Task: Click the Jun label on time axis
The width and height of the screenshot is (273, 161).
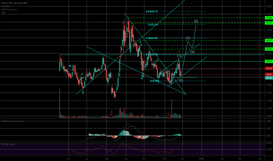Action: pyautogui.click(x=69, y=159)
